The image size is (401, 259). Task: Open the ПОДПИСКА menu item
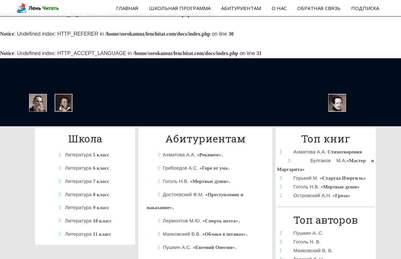click(365, 8)
